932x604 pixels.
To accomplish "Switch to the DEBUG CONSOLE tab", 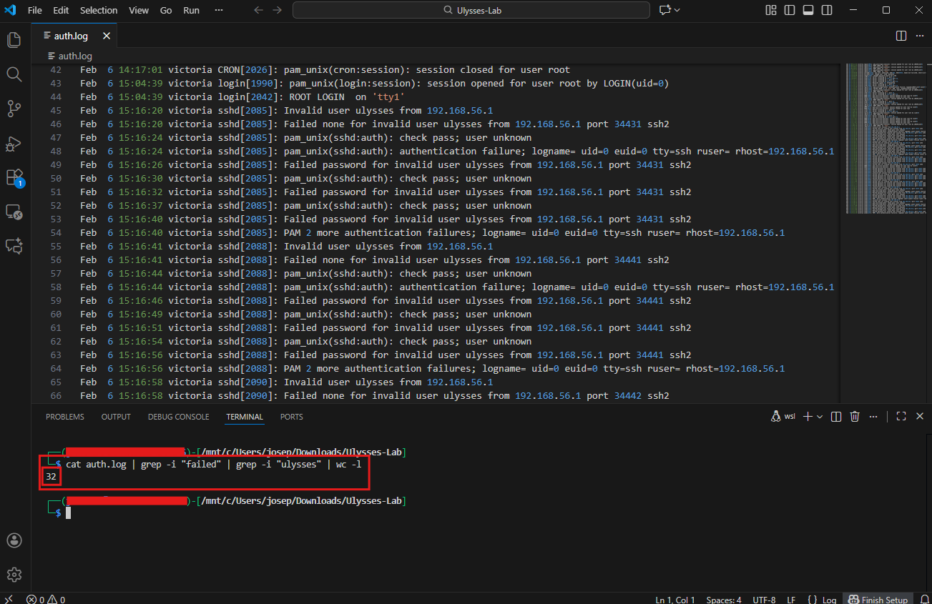I will pyautogui.click(x=178, y=417).
